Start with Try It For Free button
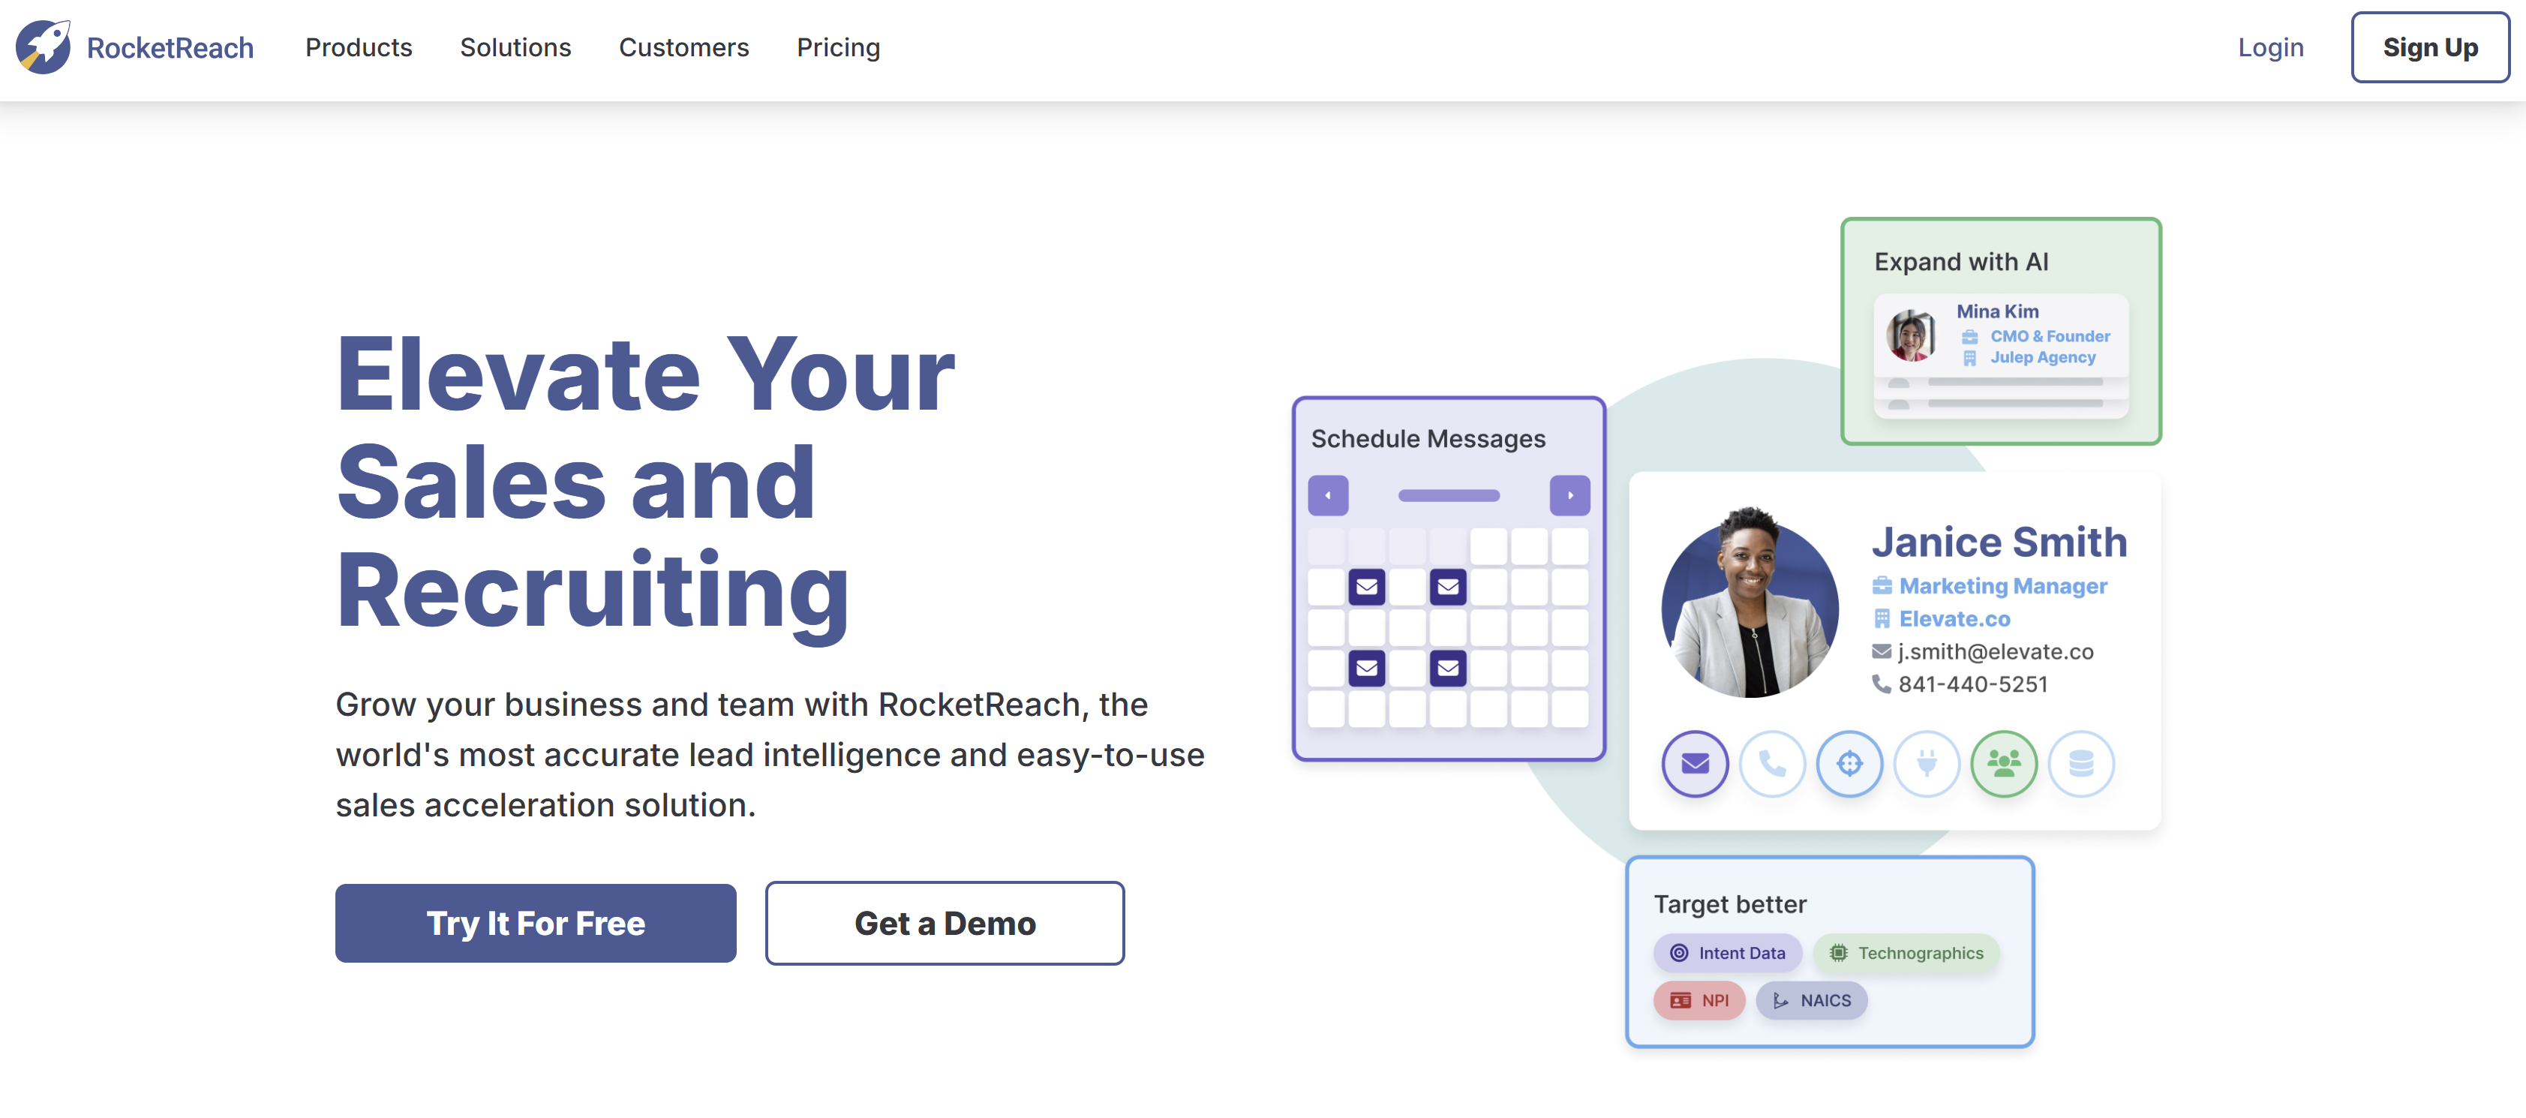 point(536,922)
